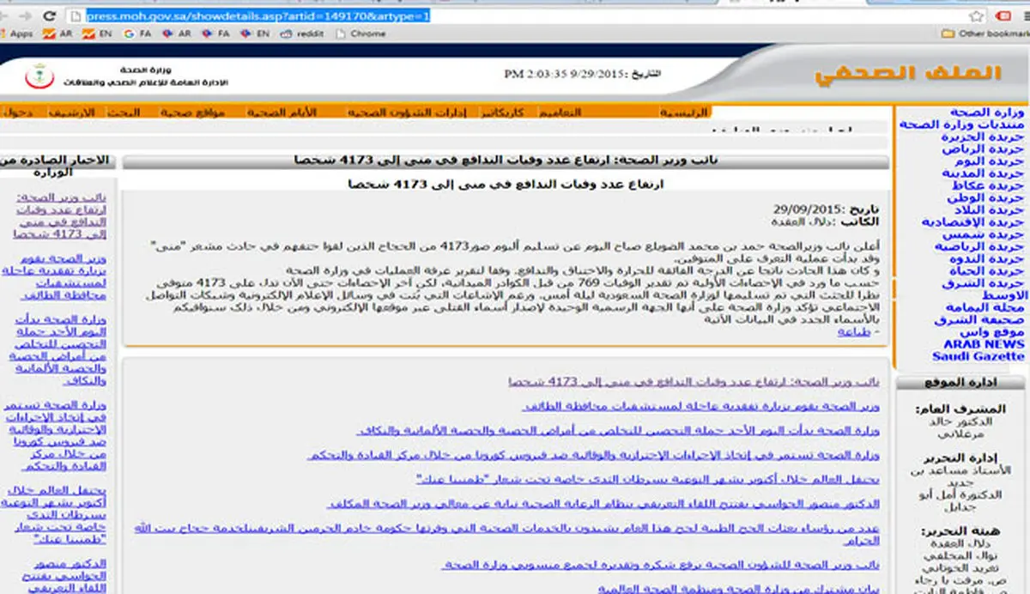The image size is (1030, 594).
Task: Open the orange AR bookmark
Action: [64, 33]
